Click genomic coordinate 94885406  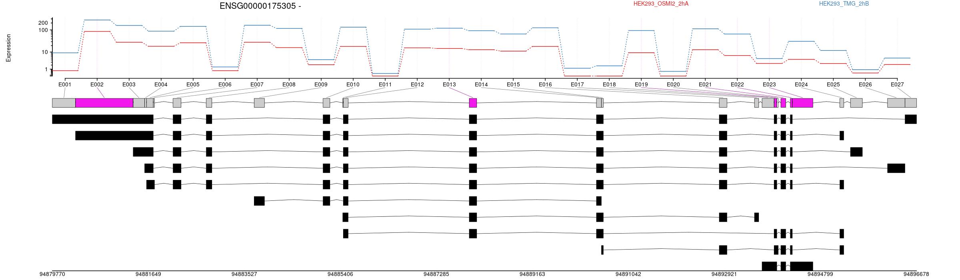click(340, 274)
